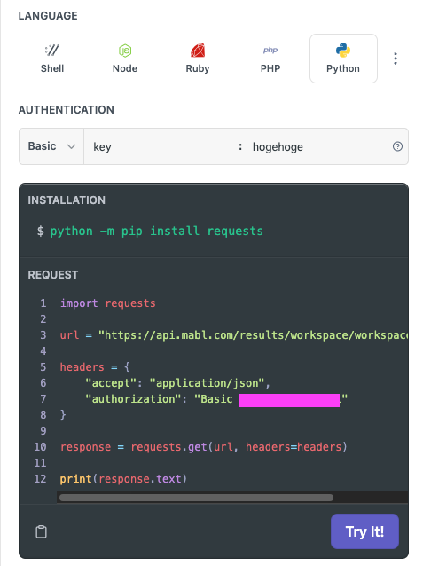Click the requests.get(url, headers=headers) line
The image size is (423, 566).
pos(204,447)
